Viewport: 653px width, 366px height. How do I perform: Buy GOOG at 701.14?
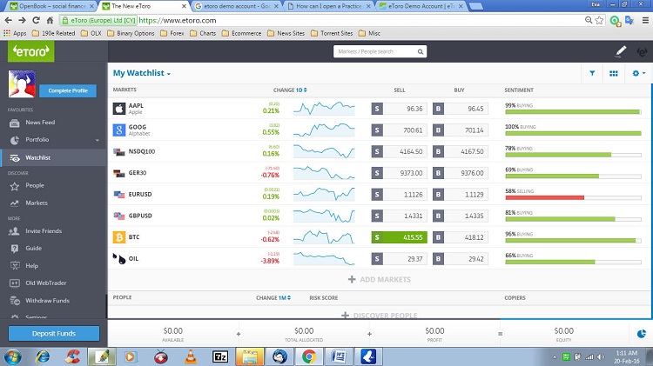pos(461,130)
